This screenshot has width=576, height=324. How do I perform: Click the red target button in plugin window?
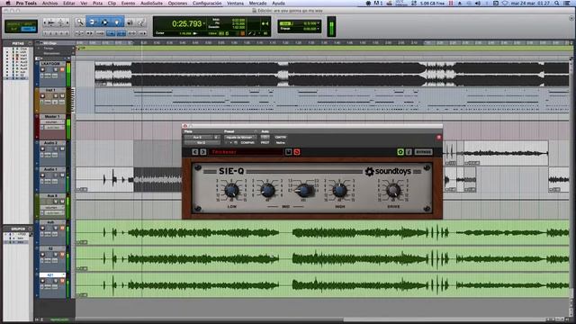click(x=438, y=138)
